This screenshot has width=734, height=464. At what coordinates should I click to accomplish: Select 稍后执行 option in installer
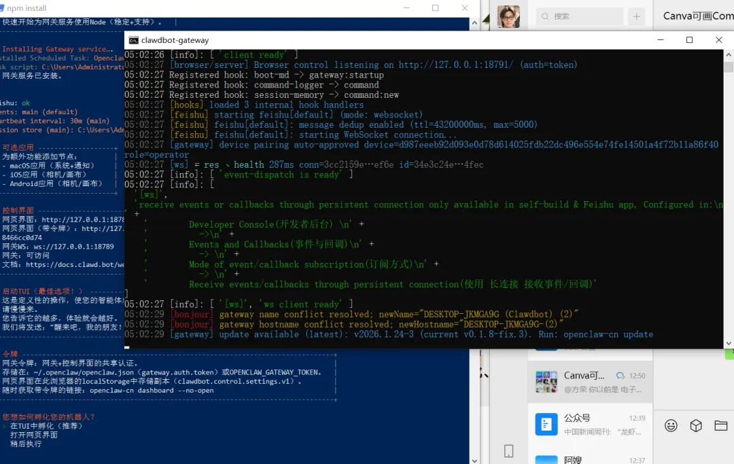(26, 444)
